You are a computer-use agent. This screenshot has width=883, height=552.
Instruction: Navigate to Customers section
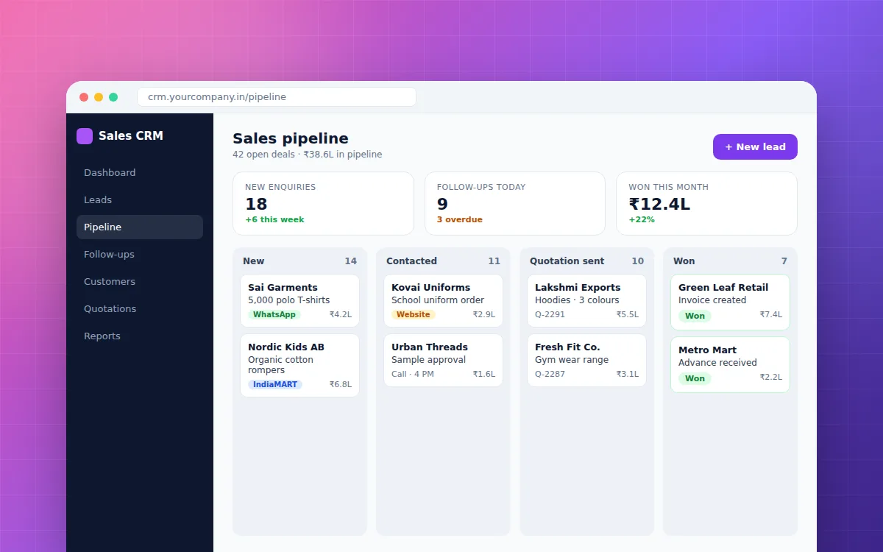click(x=140, y=281)
